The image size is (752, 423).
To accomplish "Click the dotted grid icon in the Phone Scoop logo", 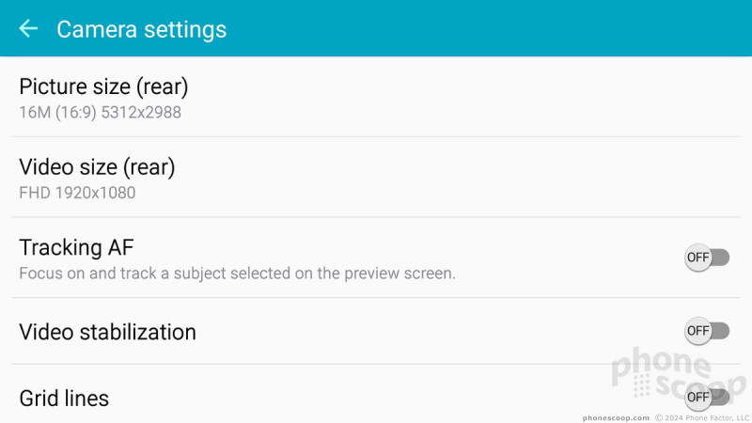I will pos(641,386).
